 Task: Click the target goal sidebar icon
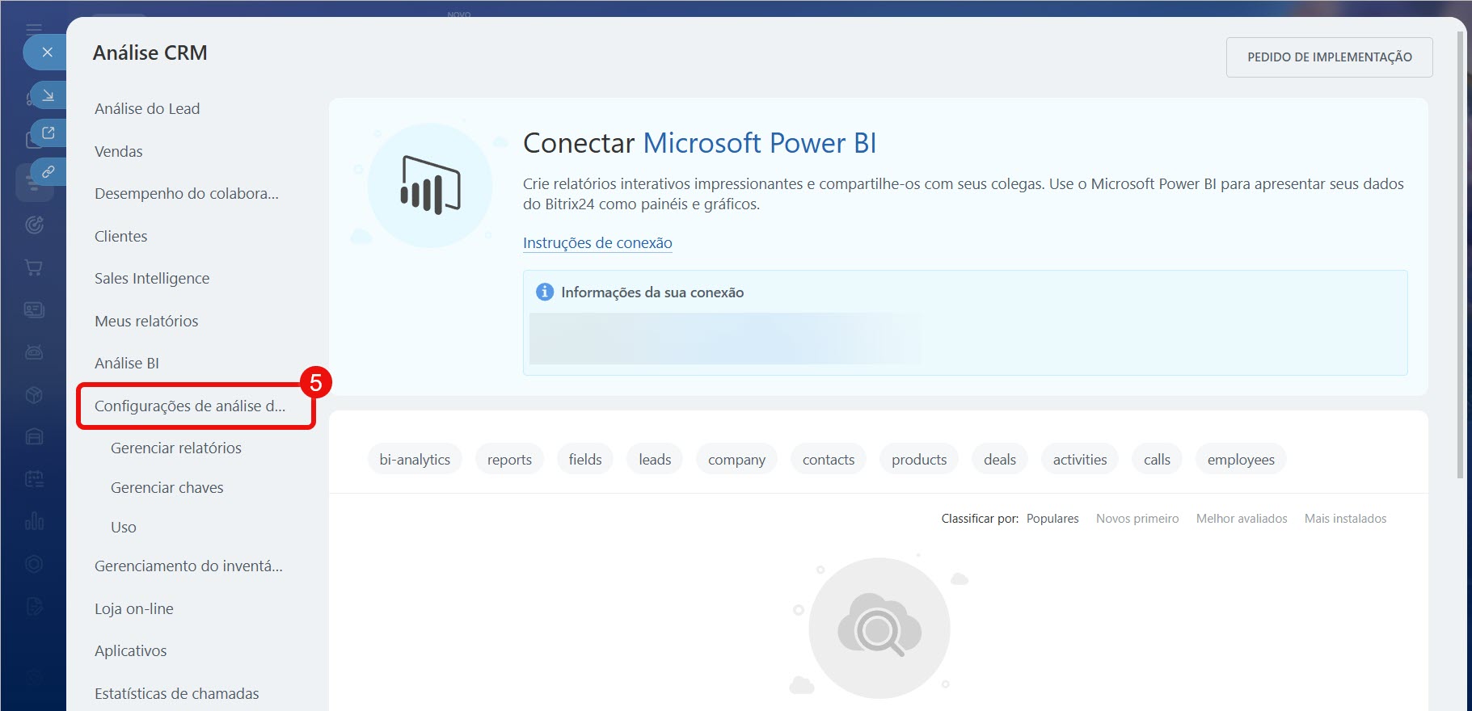click(34, 225)
